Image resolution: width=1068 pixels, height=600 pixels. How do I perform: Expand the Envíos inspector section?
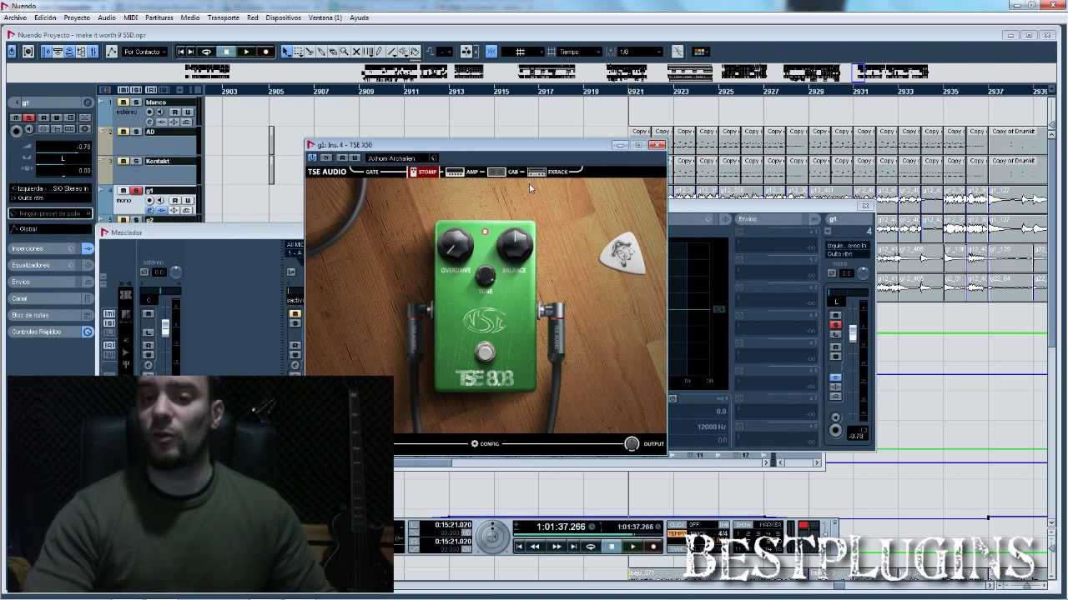(x=51, y=282)
